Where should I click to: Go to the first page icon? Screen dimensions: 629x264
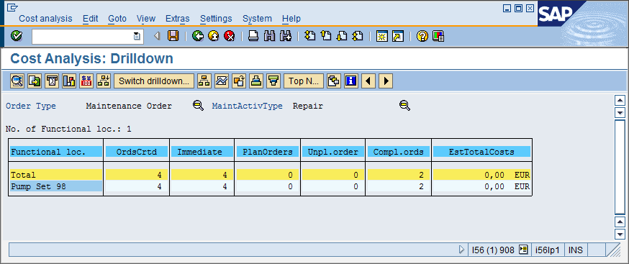[x=309, y=36]
